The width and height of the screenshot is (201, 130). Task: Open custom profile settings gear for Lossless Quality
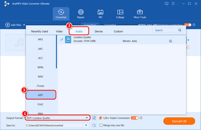(171, 41)
